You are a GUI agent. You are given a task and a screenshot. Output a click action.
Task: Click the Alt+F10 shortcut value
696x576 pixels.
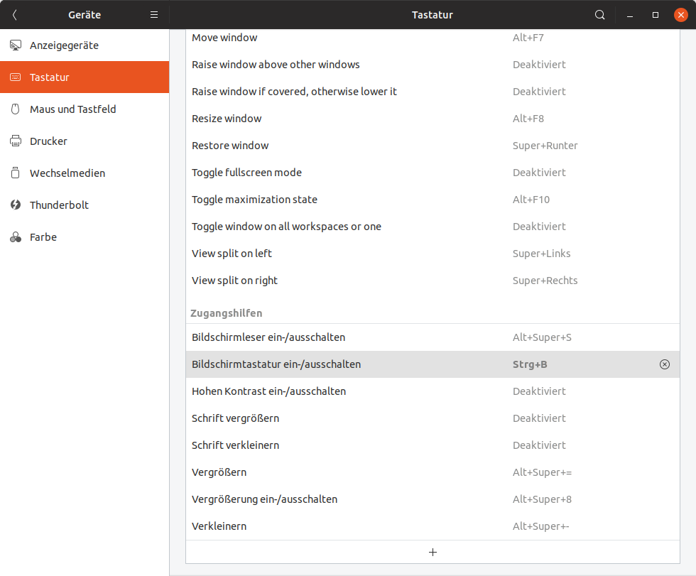pyautogui.click(x=531, y=200)
